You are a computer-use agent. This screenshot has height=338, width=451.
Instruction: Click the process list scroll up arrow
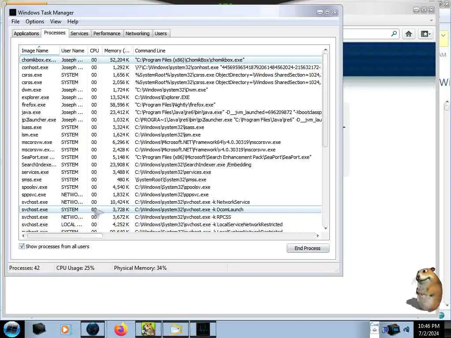pos(325,50)
